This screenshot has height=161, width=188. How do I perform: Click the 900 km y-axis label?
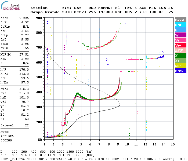pyautogui.click(x=39, y=18)
